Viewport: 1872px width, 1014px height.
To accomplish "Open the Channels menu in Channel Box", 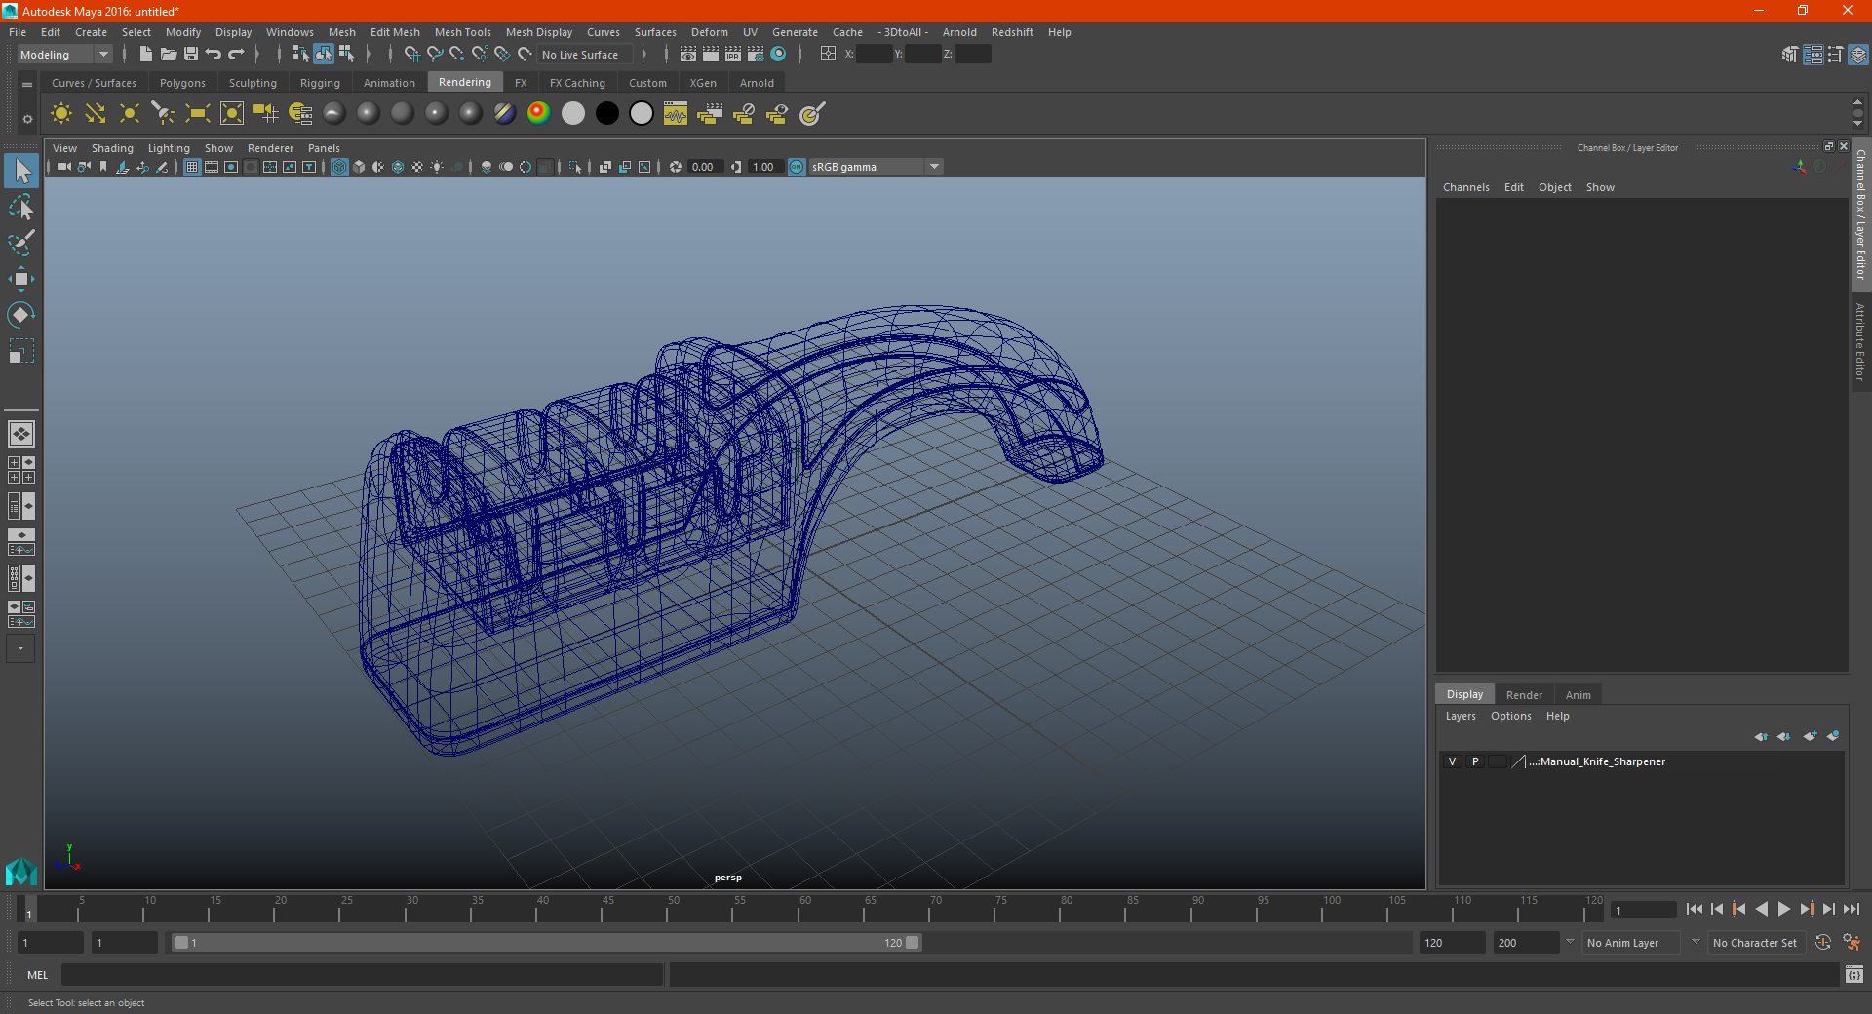I will click(1465, 187).
